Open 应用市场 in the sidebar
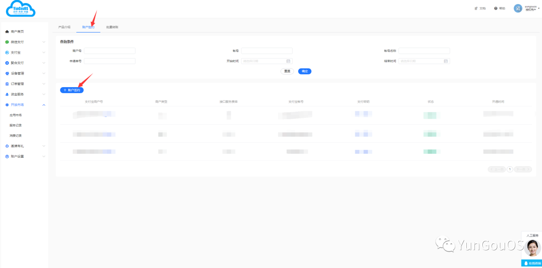Image resolution: width=542 pixels, height=268 pixels. tap(16, 115)
